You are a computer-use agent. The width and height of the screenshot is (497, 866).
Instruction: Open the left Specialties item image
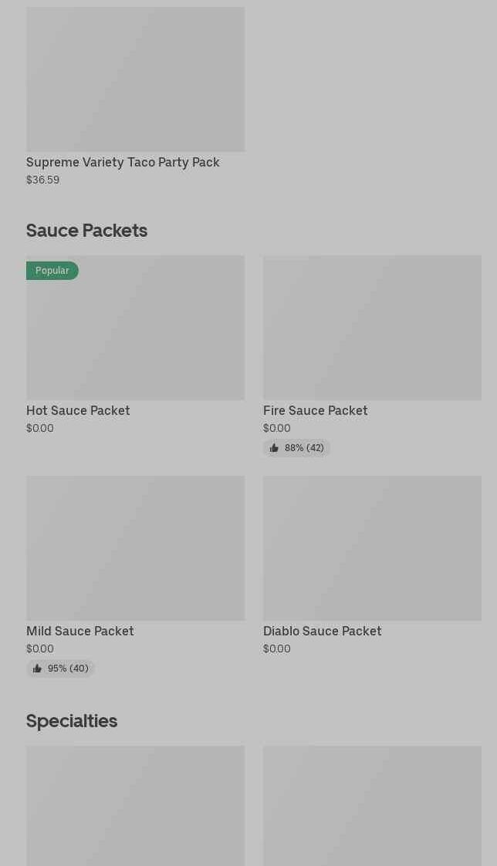click(x=135, y=806)
